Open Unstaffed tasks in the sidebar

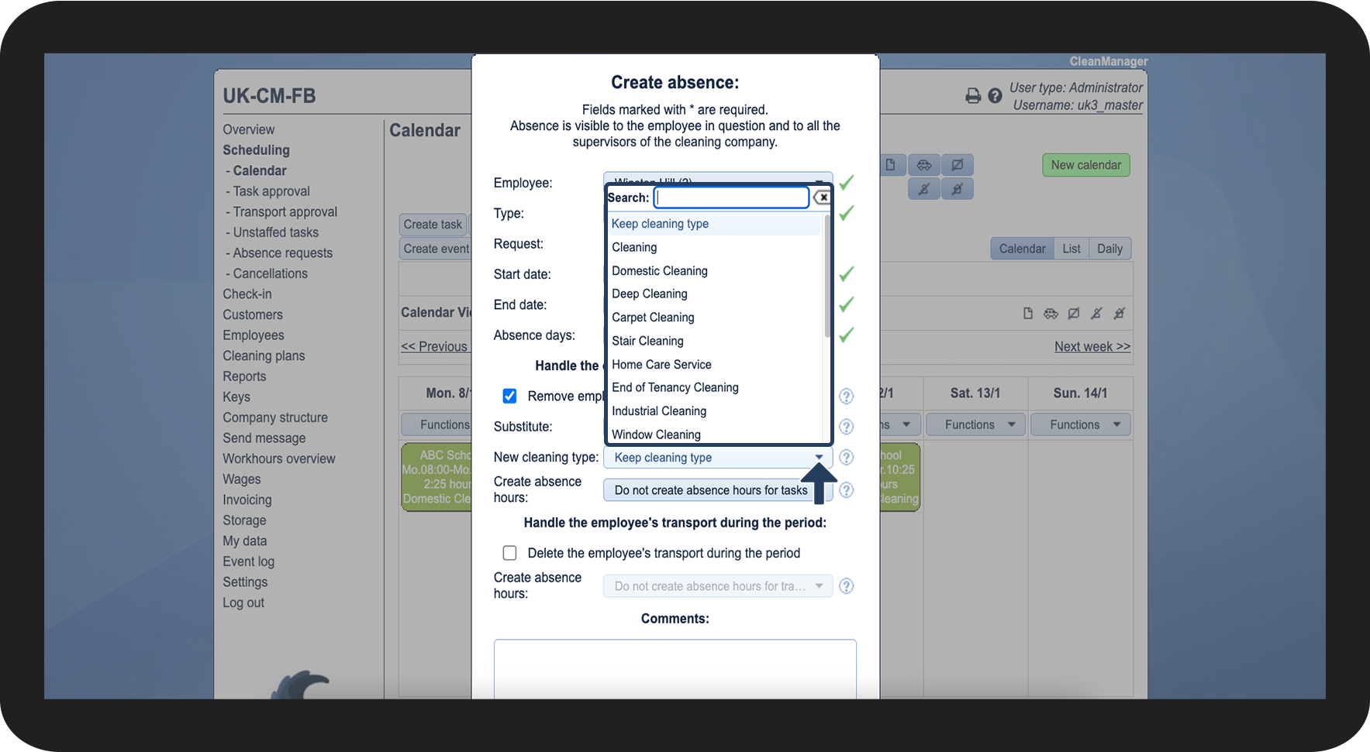(275, 232)
